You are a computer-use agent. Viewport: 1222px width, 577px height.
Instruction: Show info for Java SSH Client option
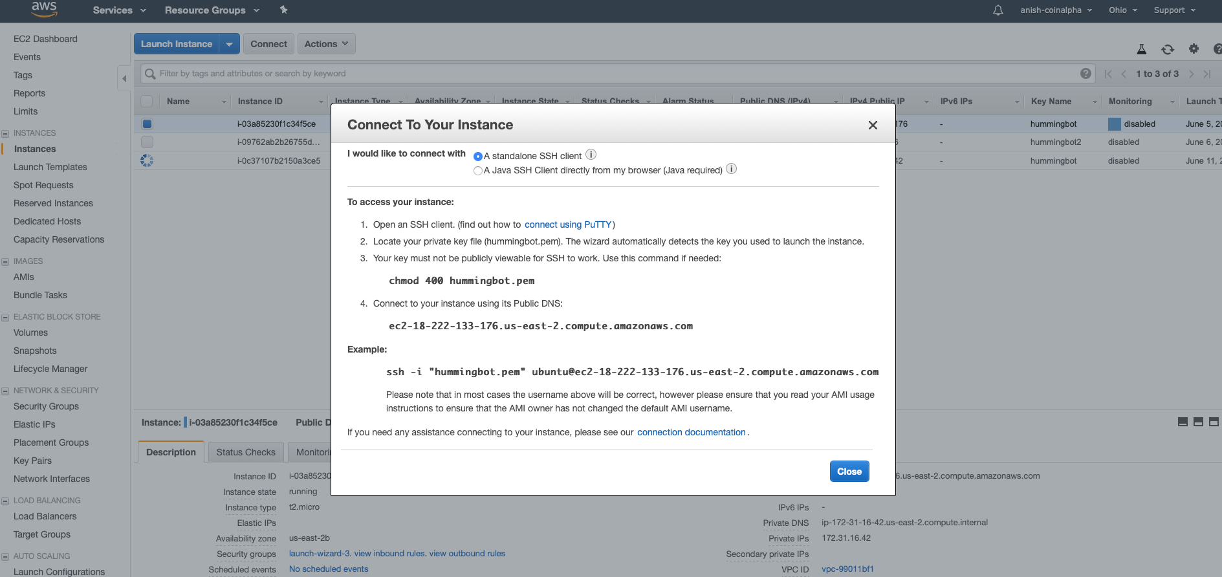(x=731, y=169)
